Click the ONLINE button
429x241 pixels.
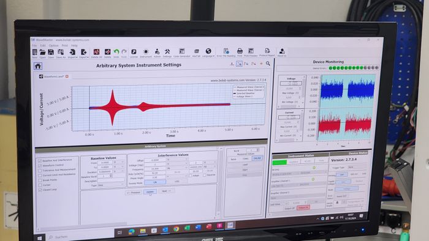pos(257,158)
